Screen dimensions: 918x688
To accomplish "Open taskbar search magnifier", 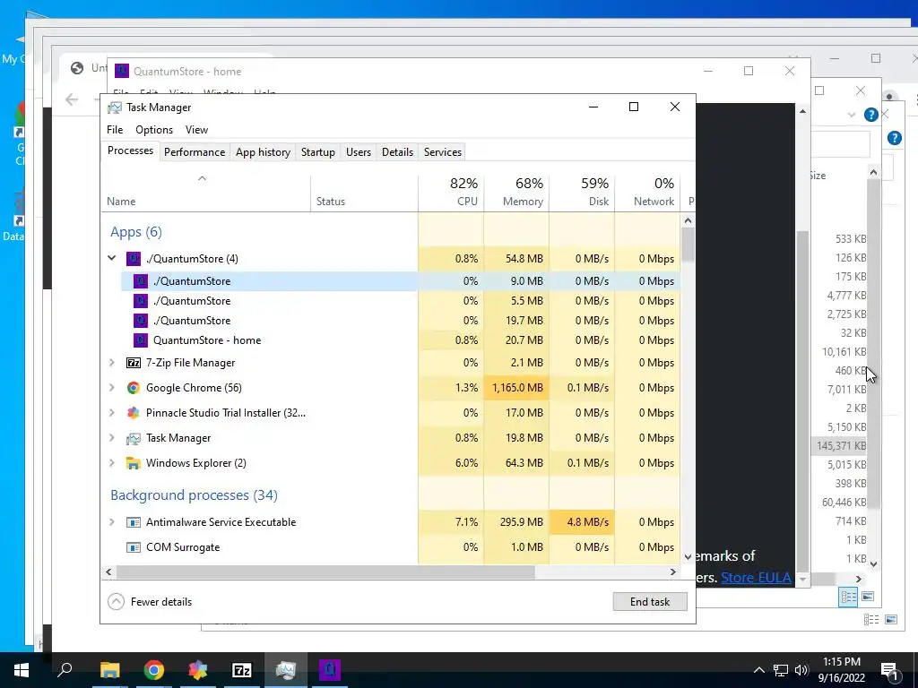I will point(65,670).
